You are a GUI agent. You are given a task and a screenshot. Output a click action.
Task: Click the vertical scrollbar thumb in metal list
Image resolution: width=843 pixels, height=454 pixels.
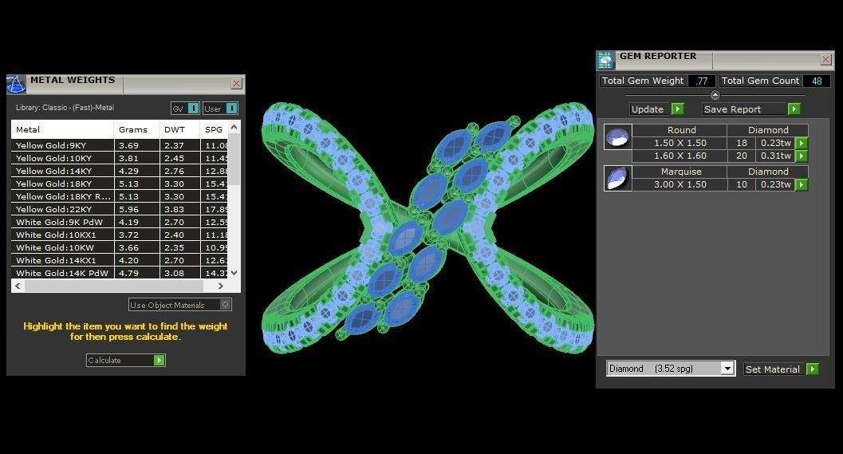point(234,160)
